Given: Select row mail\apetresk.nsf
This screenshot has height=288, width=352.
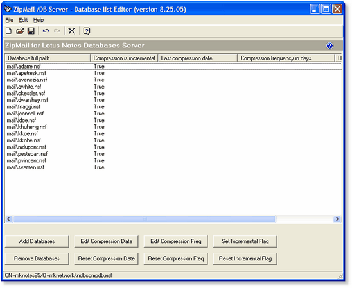Looking at the screenshot, I should (173, 73).
